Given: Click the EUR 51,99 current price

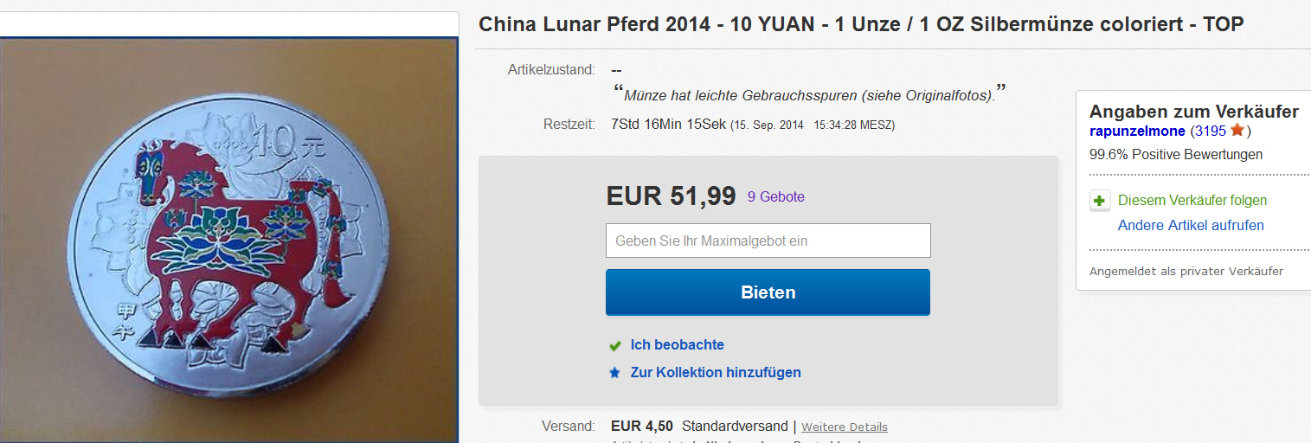Looking at the screenshot, I should click(672, 196).
